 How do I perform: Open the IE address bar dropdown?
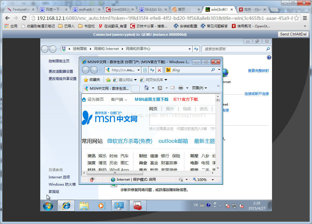click(138, 70)
